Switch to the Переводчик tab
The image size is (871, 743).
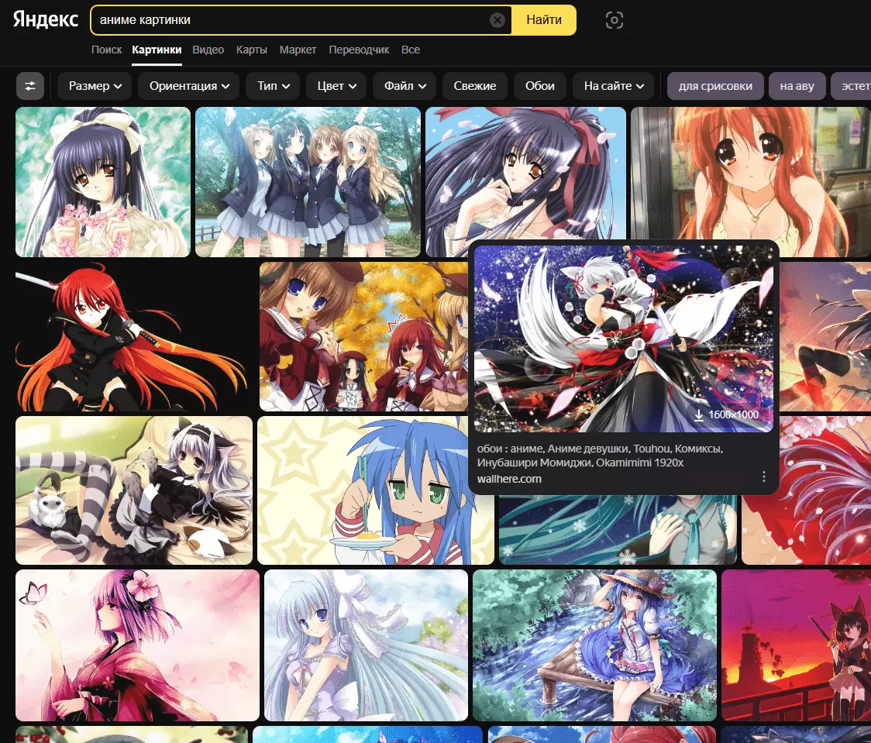coord(359,50)
